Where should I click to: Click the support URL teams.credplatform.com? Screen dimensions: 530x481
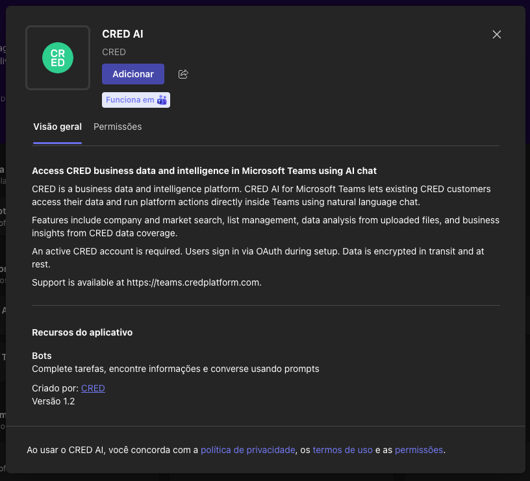click(x=191, y=282)
